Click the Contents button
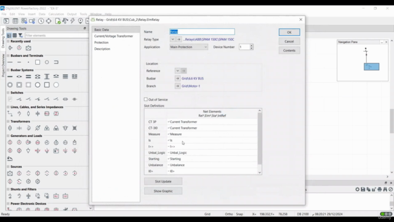 click(x=289, y=51)
